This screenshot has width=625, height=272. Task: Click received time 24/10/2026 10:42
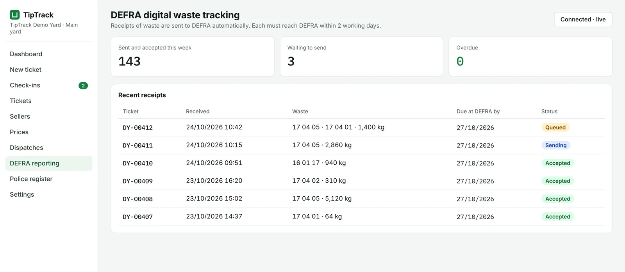[x=214, y=127]
